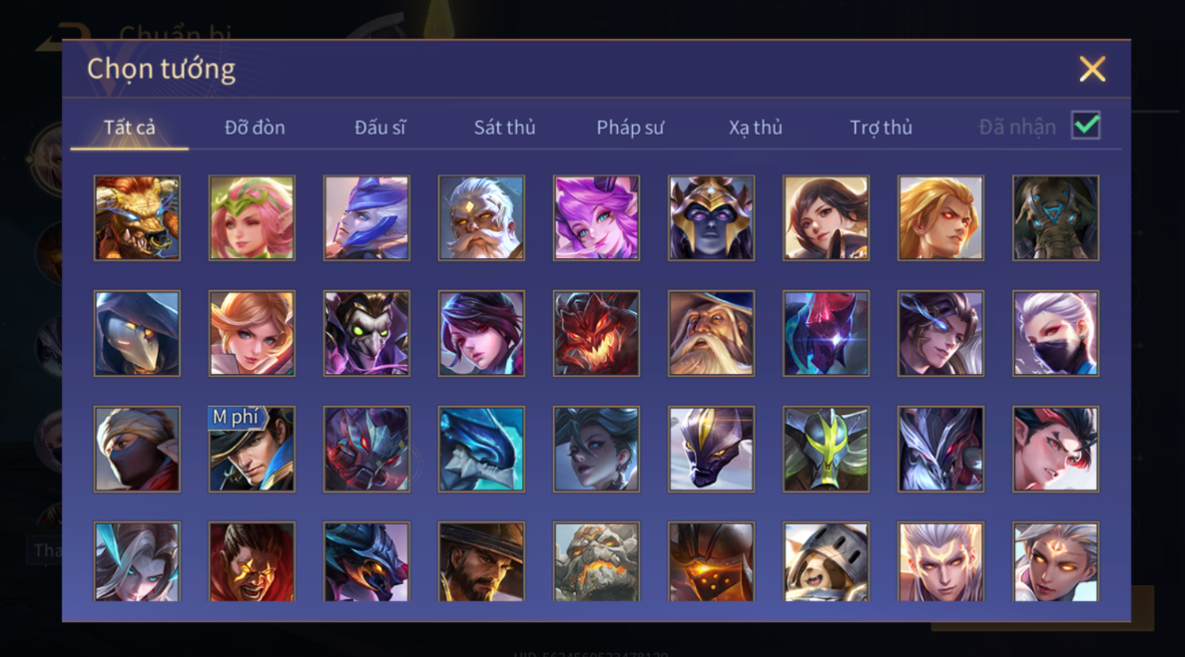Pick the white-haired masked ninja girl hero
This screenshot has height=657, width=1185.
(1056, 333)
